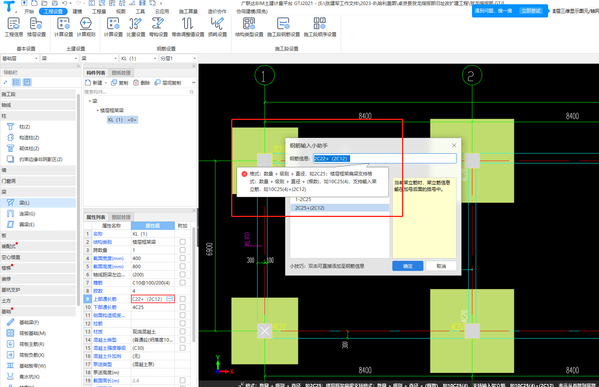
Task: Open ellipsis button in 上部通长筋 cell
Action: [x=170, y=299]
